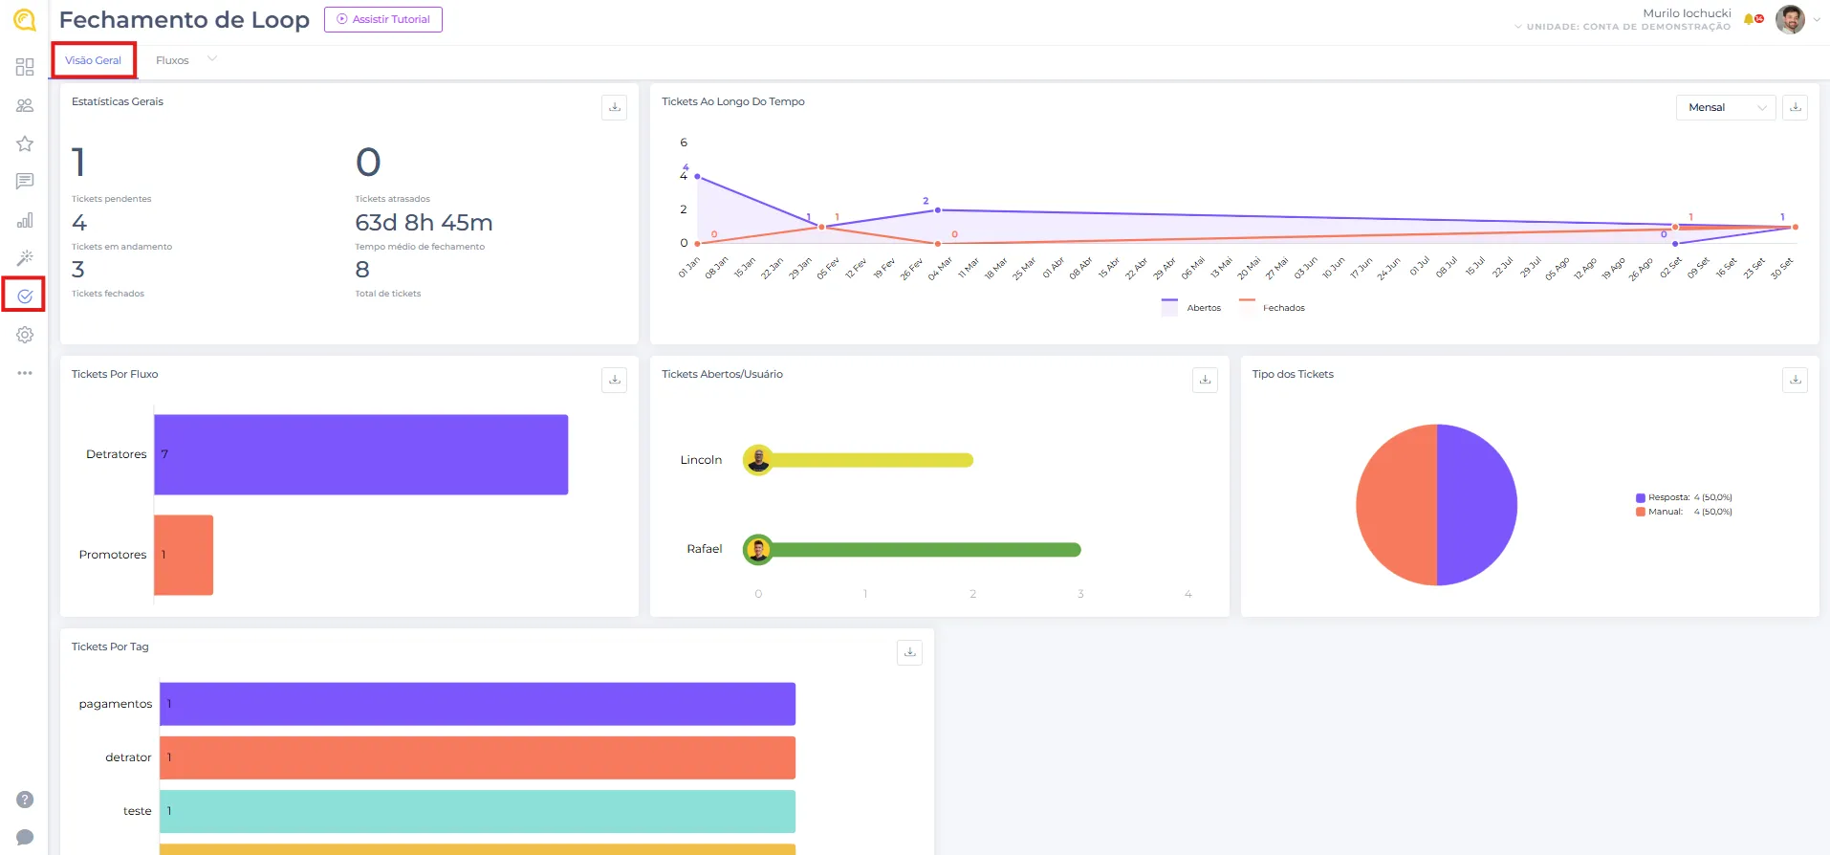Download the Tipo dos Tickets chart
Viewport: 1830px width, 855px height.
tap(1795, 380)
